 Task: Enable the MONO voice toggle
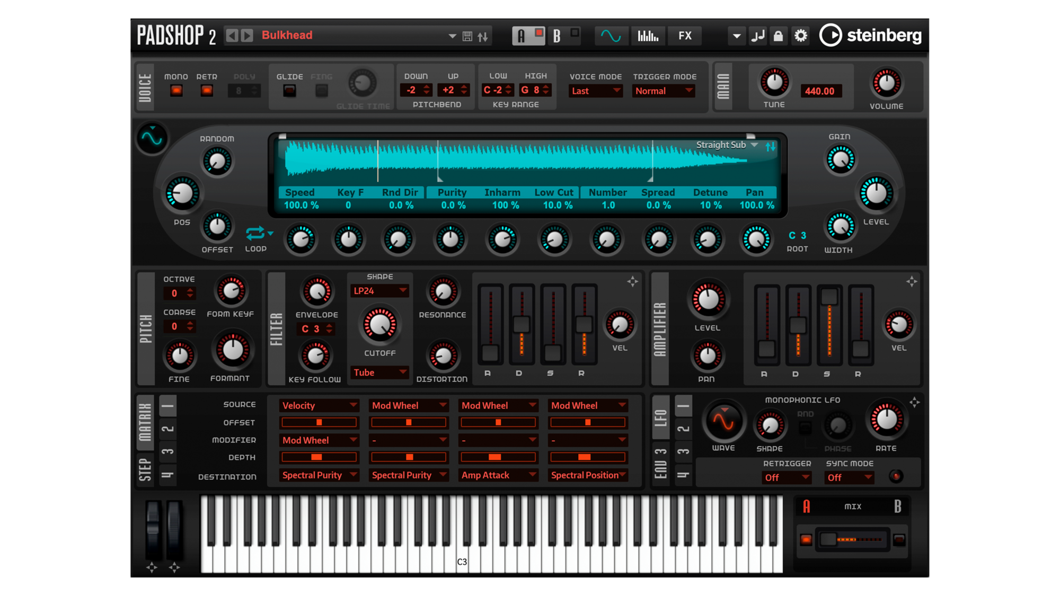[x=175, y=91]
